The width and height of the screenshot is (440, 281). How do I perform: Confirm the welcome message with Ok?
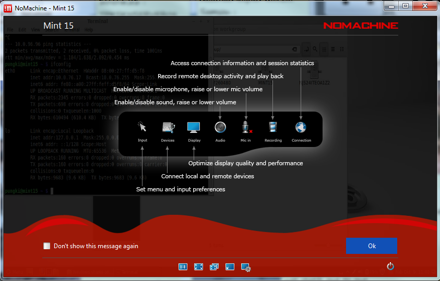coord(372,246)
